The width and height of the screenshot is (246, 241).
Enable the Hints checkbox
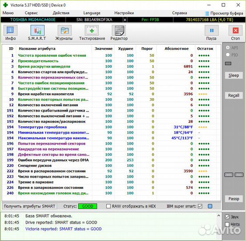[227, 224]
